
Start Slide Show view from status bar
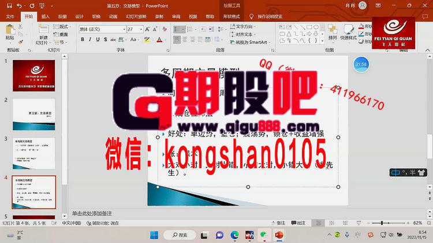pos(359,223)
